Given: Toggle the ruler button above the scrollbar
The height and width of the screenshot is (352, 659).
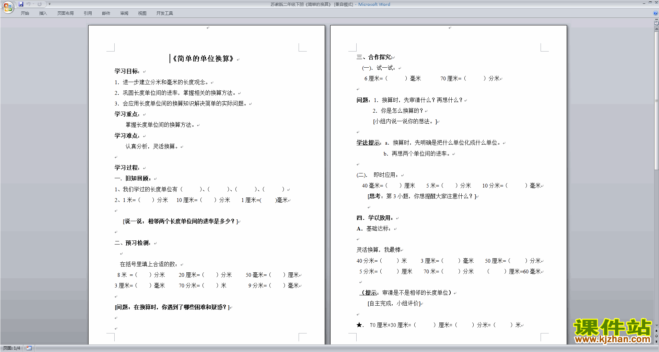Looking at the screenshot, I should (656, 23).
